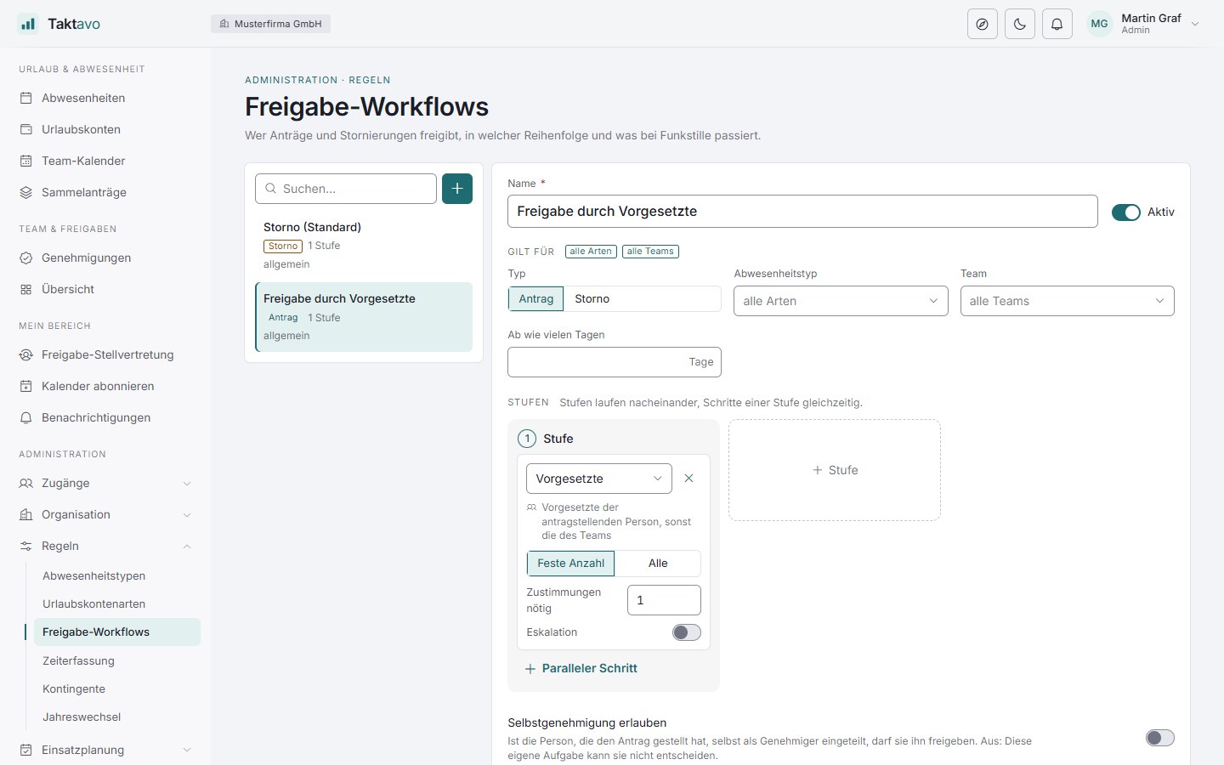
Task: Open Zeiterfassung submenu item
Action: pos(117,660)
